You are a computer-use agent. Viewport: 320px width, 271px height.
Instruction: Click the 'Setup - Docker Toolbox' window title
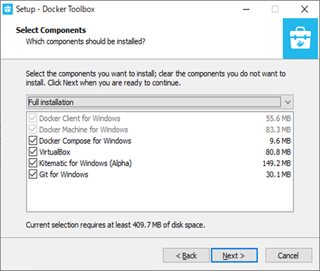(x=55, y=9)
